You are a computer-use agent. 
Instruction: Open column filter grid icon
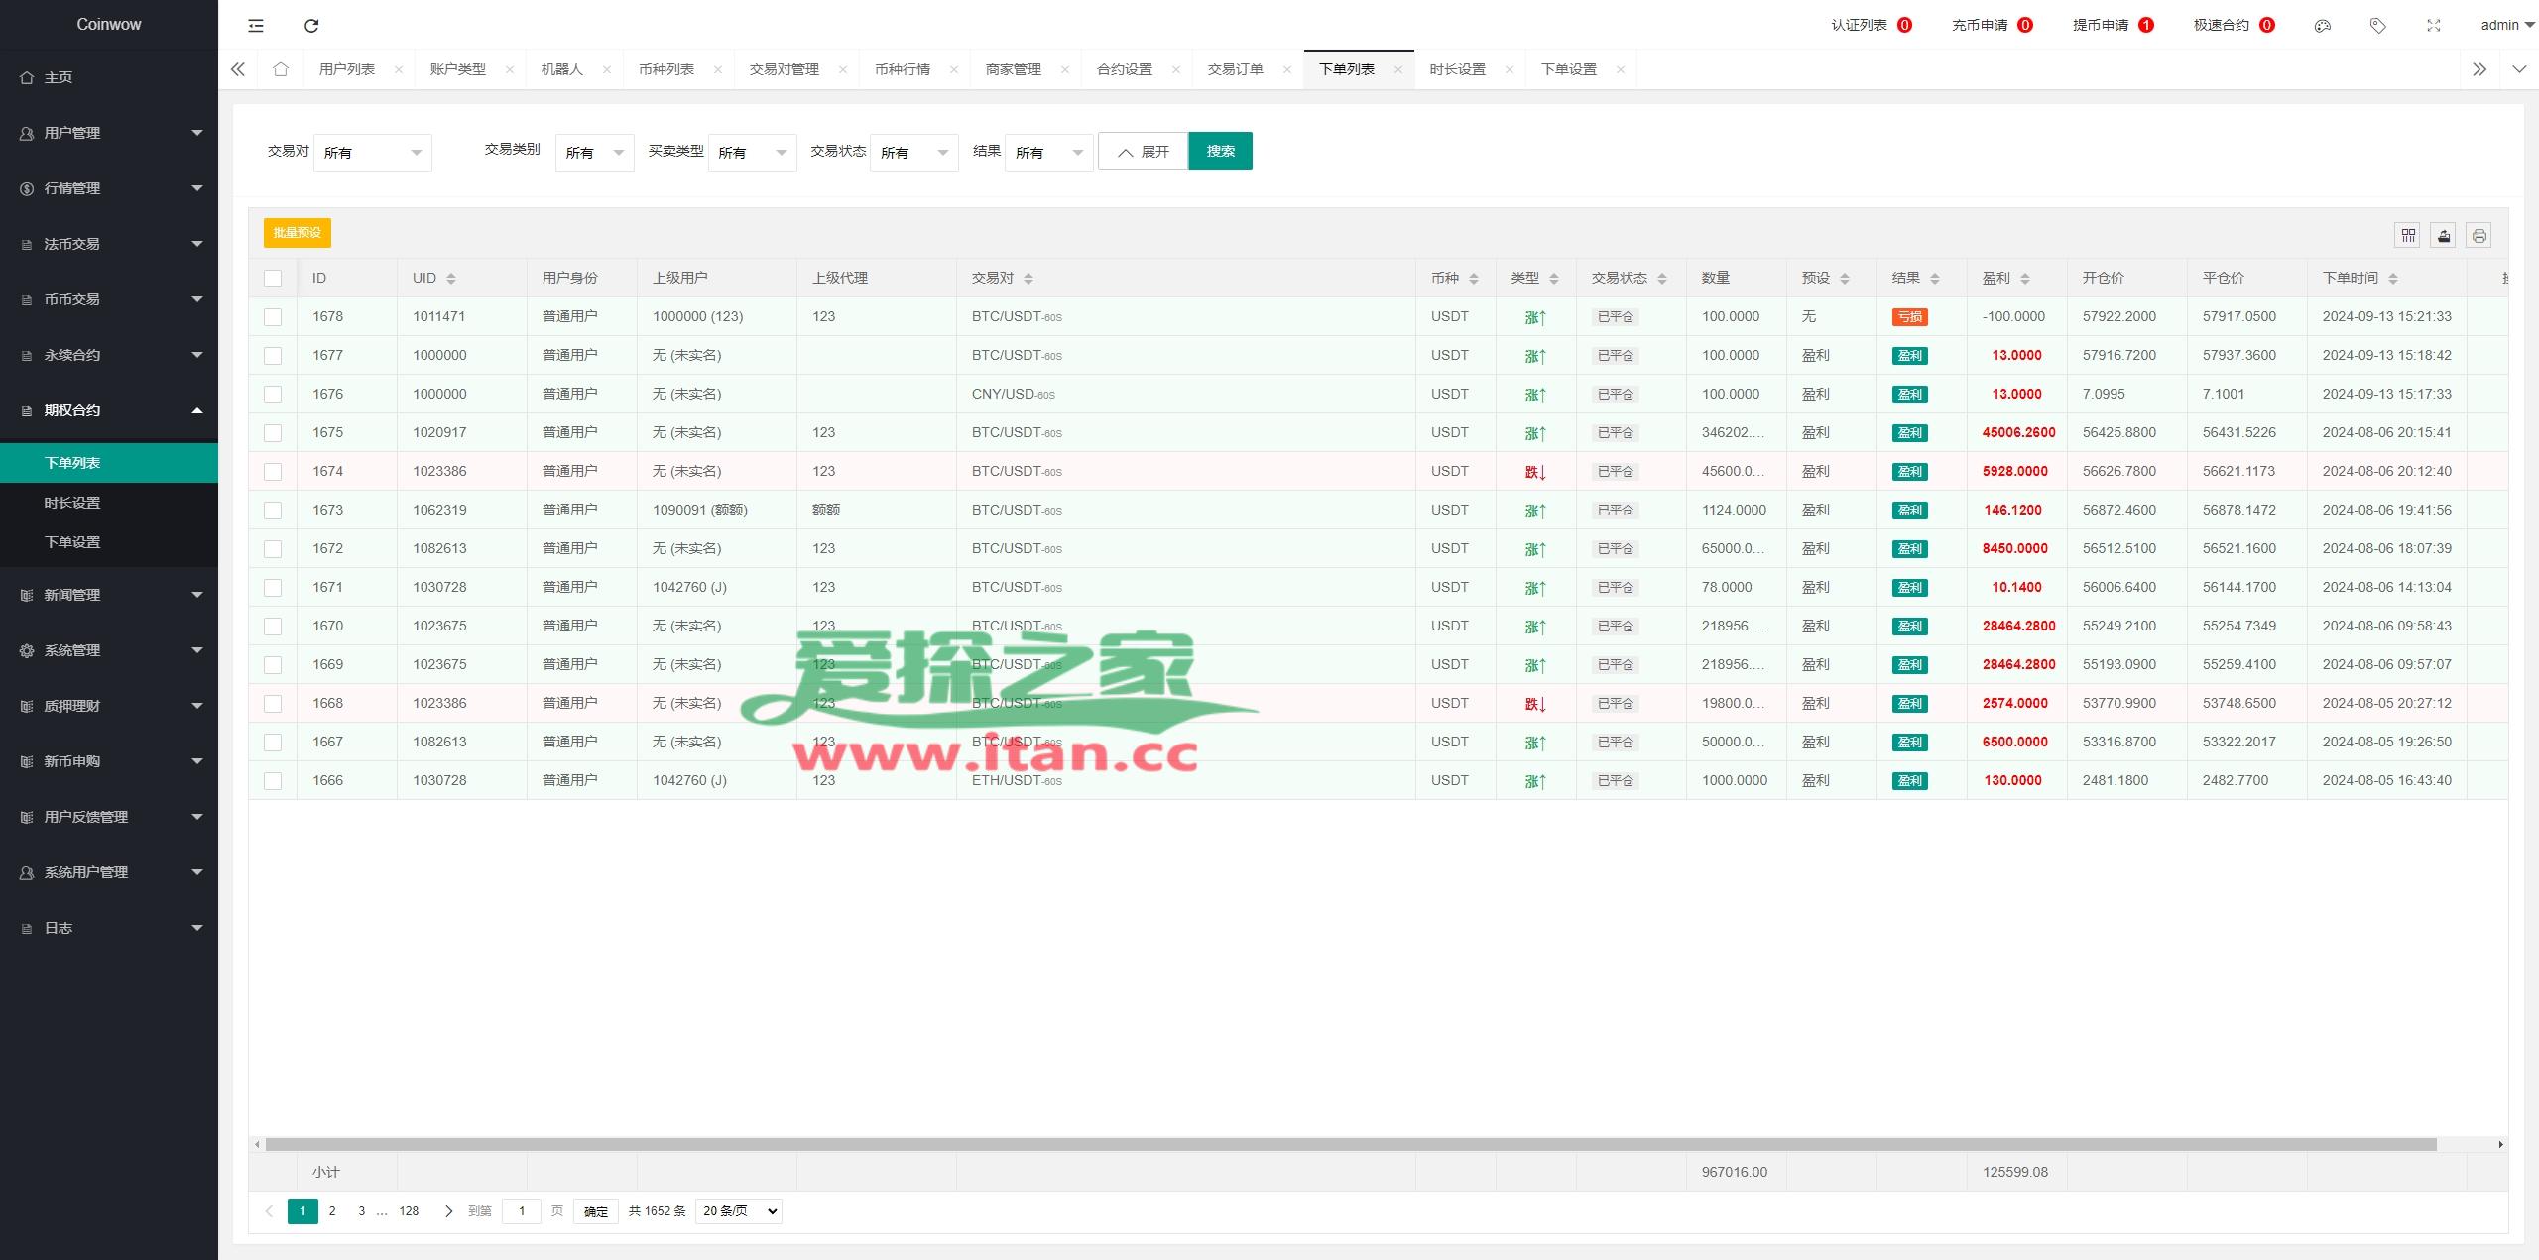coord(2407,235)
